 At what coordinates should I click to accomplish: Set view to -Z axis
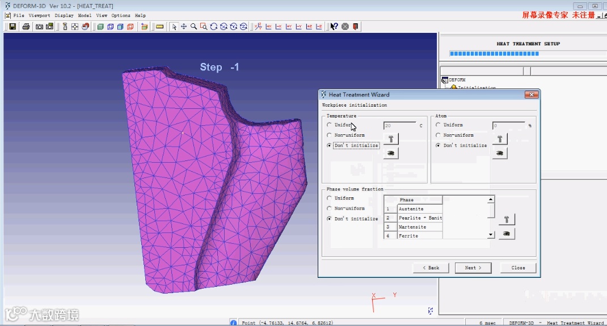pos(319,26)
